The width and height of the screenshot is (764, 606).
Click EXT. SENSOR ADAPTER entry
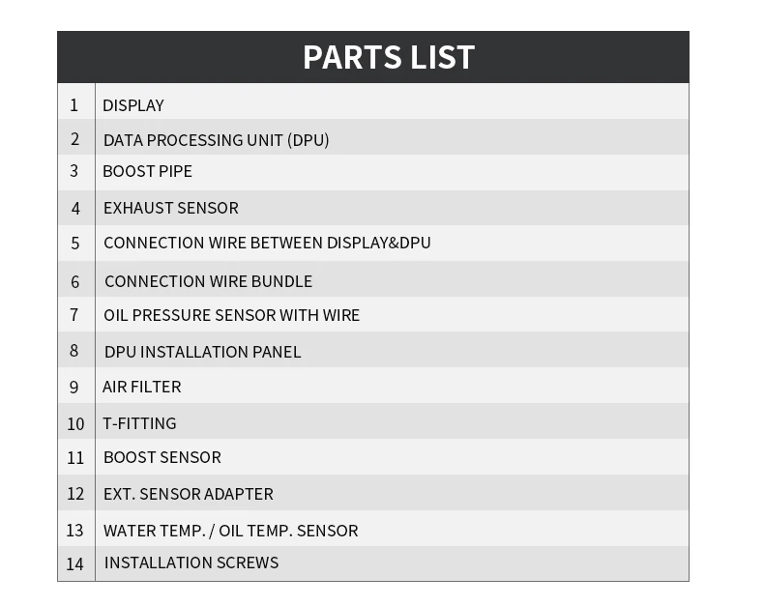coord(188,494)
